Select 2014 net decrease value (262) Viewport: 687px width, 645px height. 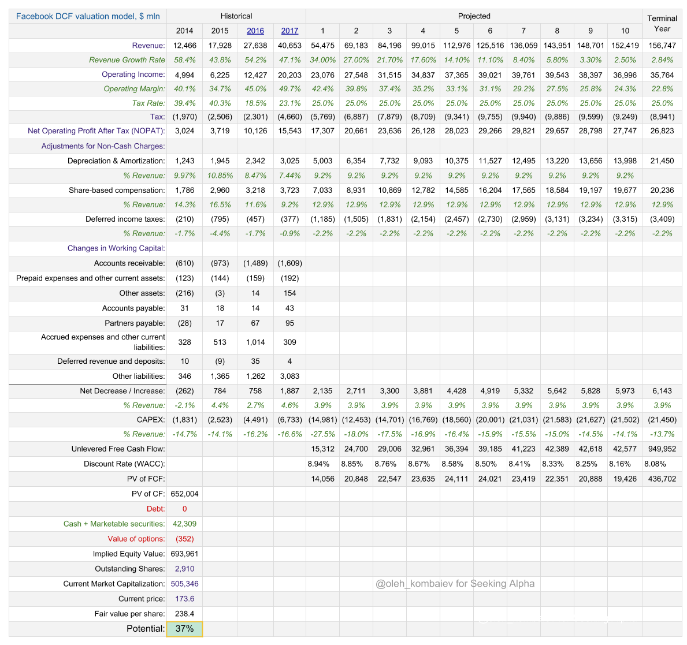(x=184, y=391)
